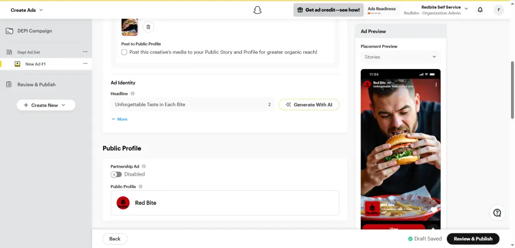
Task: Click the Red Bite avatar in preview header
Action: point(368,84)
